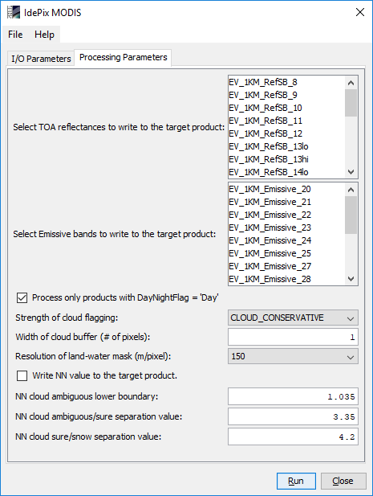Click the reflectances list scrollbar thumb
This screenshot has width=373, height=496.
pyautogui.click(x=351, y=103)
